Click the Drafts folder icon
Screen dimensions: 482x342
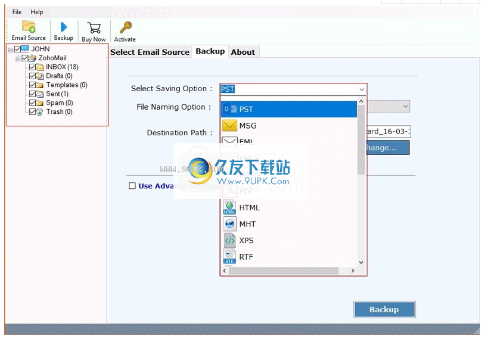pyautogui.click(x=40, y=76)
